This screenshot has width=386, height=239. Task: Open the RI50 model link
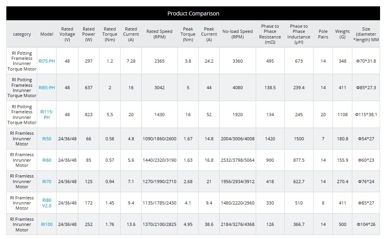tap(47, 139)
